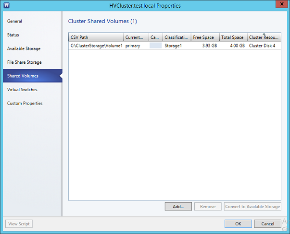The height and width of the screenshot is (234, 290).
Task: Click the 3.93 GB free space value
Action: click(x=210, y=46)
